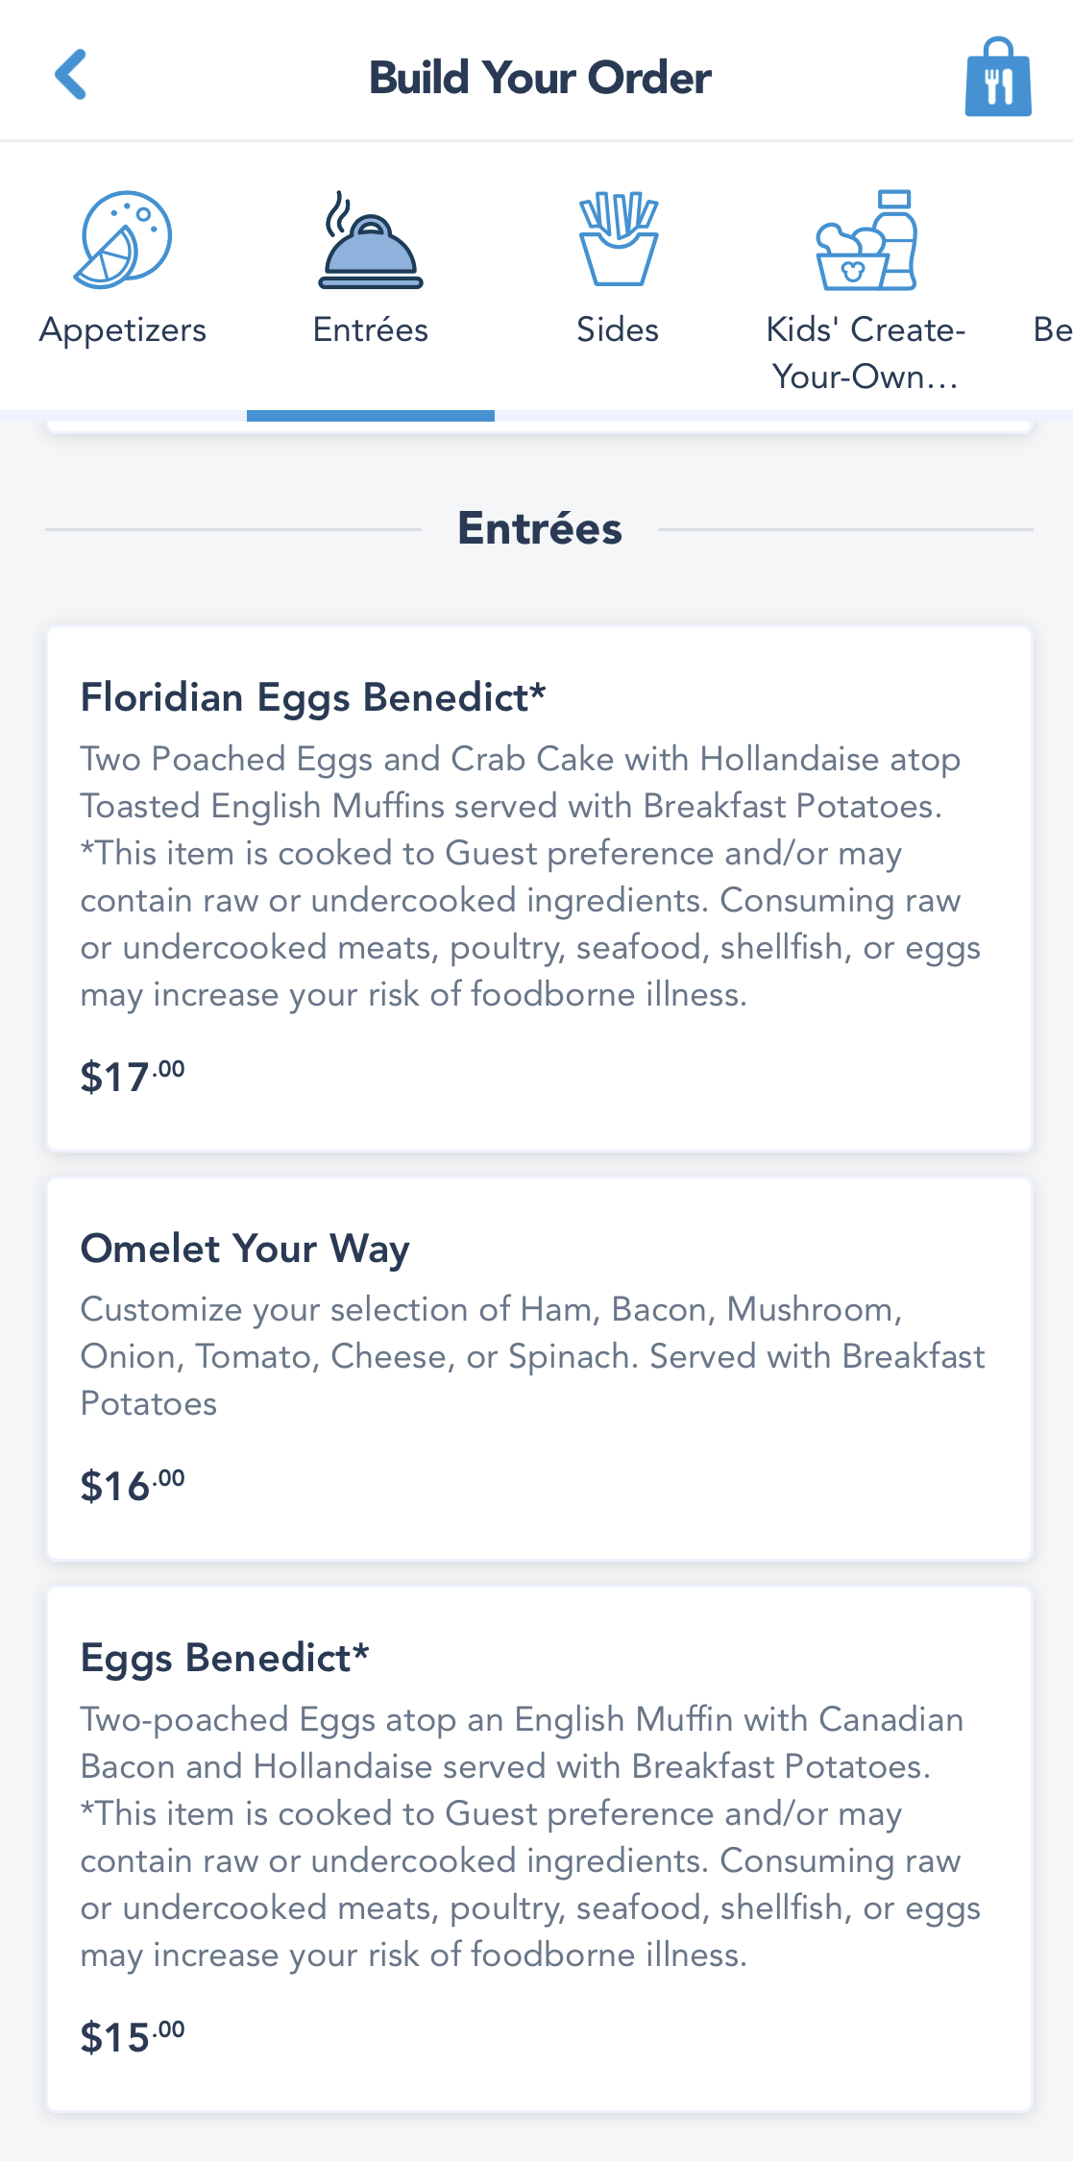Select the Appetizers tab label
Viewport: 1073px width, 2161px height.
coord(123,330)
